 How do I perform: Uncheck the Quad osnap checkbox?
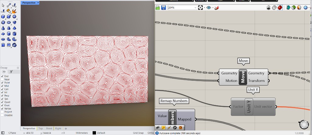pyautogui.click(x=2, y=102)
